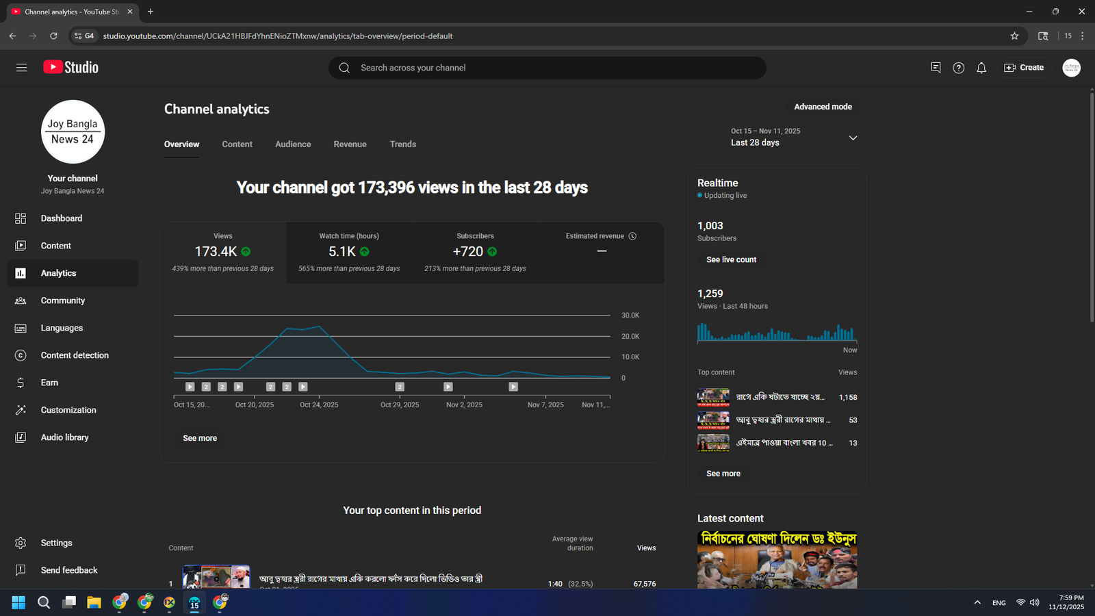The width and height of the screenshot is (1095, 616).
Task: Select the Watch time (hours) metric card
Action: pos(349,252)
